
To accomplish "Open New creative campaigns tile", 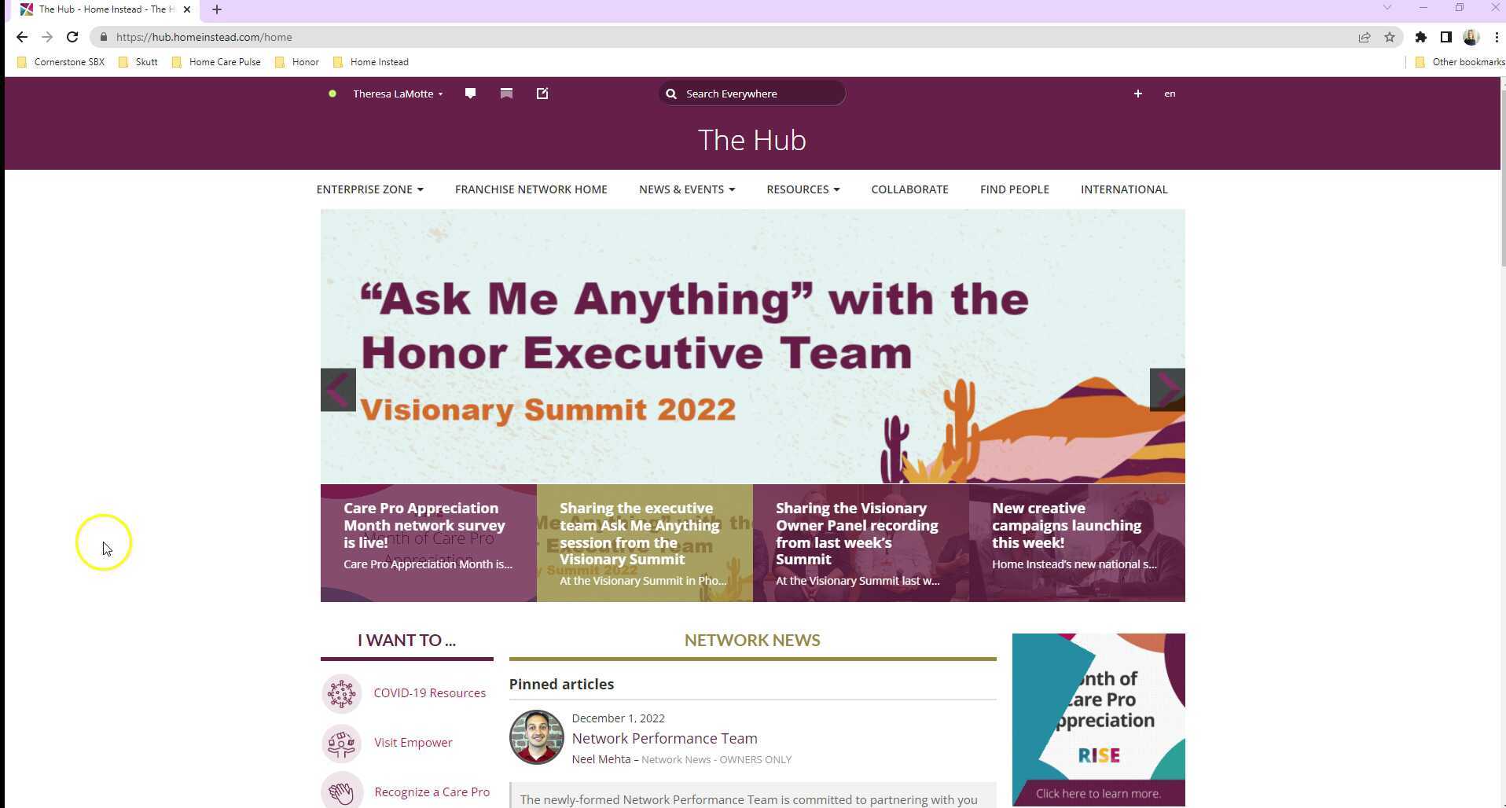I will (x=1077, y=543).
